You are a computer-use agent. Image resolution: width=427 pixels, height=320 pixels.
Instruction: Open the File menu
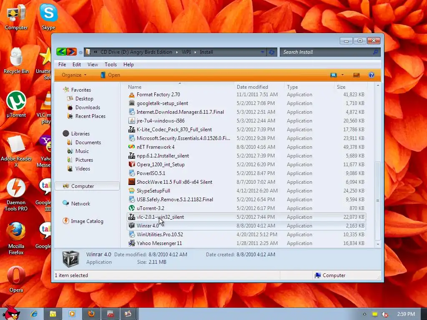[x=62, y=65]
